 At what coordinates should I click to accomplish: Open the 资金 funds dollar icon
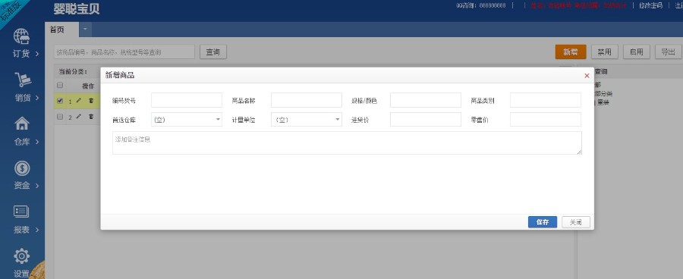pyautogui.click(x=22, y=168)
